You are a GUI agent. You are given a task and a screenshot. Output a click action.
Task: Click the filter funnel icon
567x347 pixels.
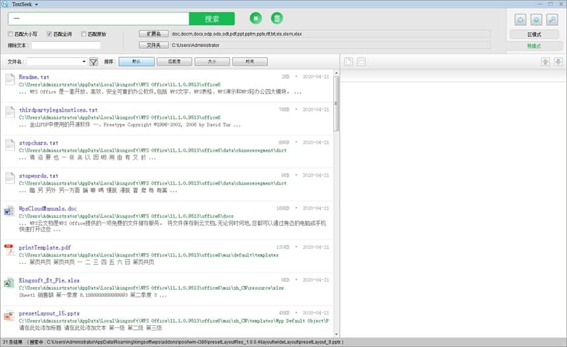(94, 62)
